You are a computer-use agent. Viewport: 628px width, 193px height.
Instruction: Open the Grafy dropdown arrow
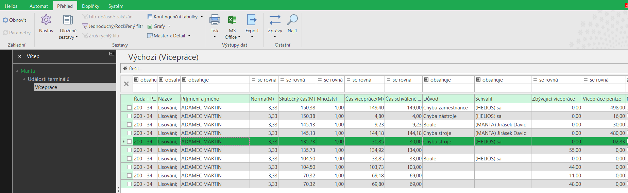[169, 26]
